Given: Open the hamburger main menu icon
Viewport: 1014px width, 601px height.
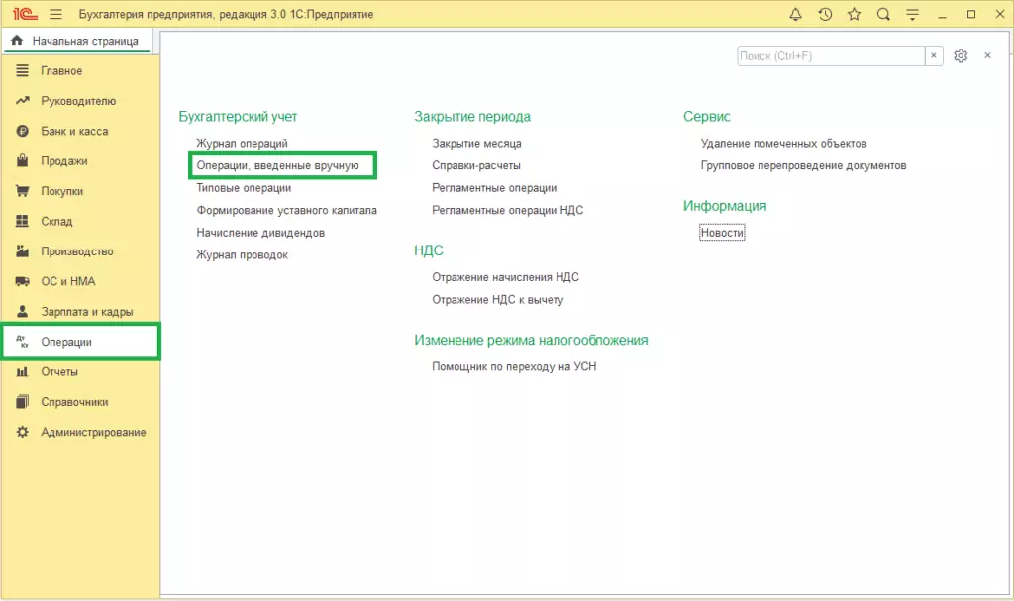Looking at the screenshot, I should tap(55, 14).
